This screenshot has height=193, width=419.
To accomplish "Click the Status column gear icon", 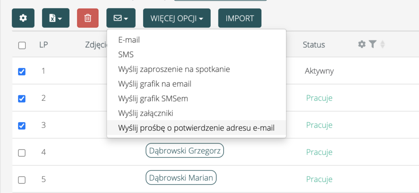I will click(x=362, y=45).
